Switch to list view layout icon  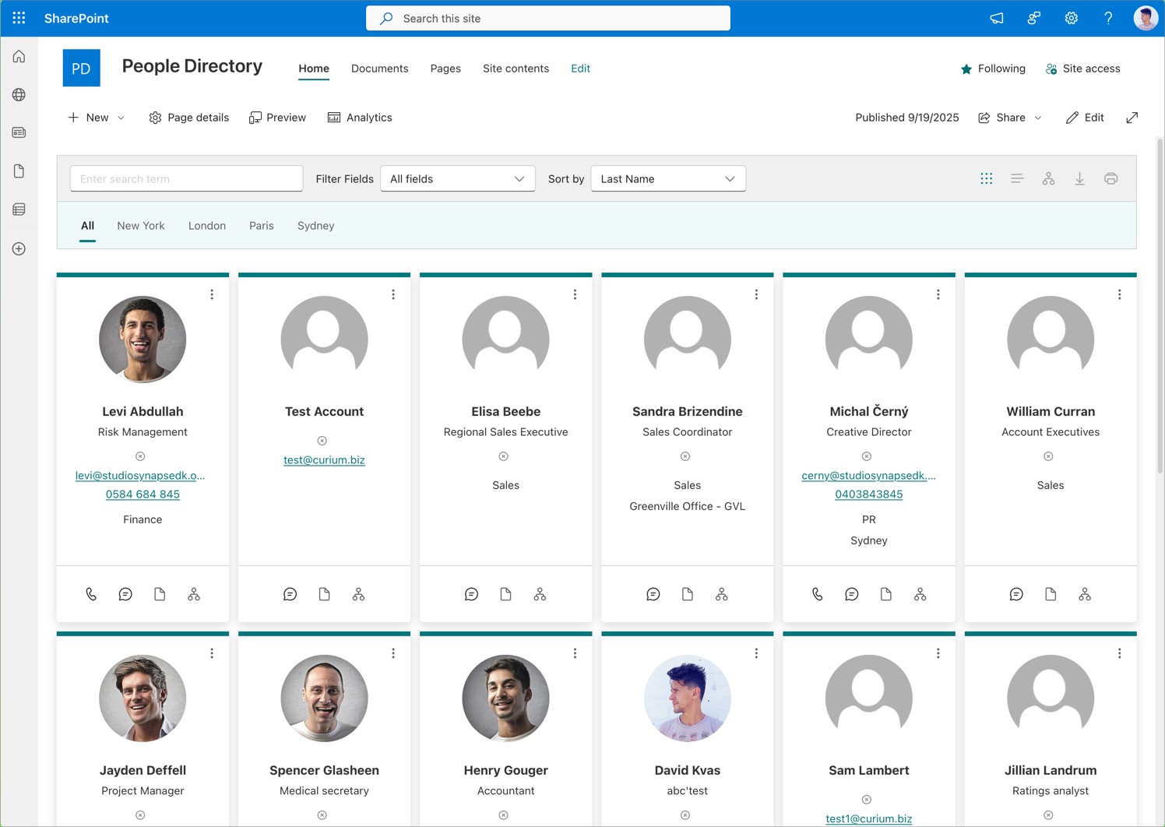pos(1017,179)
